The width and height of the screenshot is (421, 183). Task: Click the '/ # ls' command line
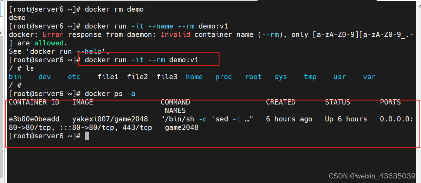click(x=21, y=68)
